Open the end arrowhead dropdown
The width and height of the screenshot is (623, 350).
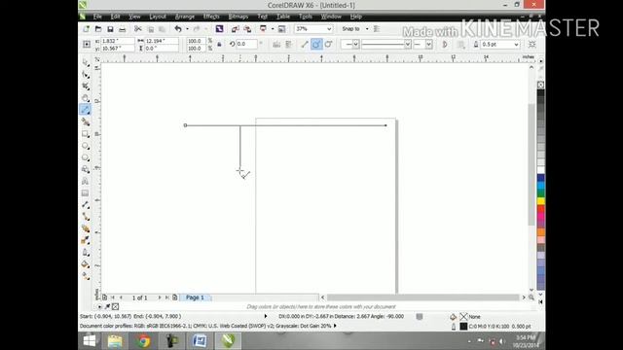point(428,45)
